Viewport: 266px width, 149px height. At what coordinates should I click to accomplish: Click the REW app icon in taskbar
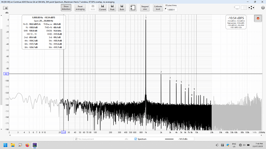(35, 145)
